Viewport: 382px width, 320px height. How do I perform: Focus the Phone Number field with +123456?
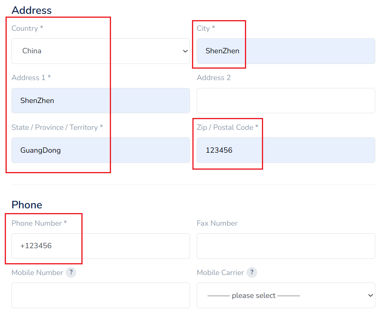pyautogui.click(x=100, y=246)
